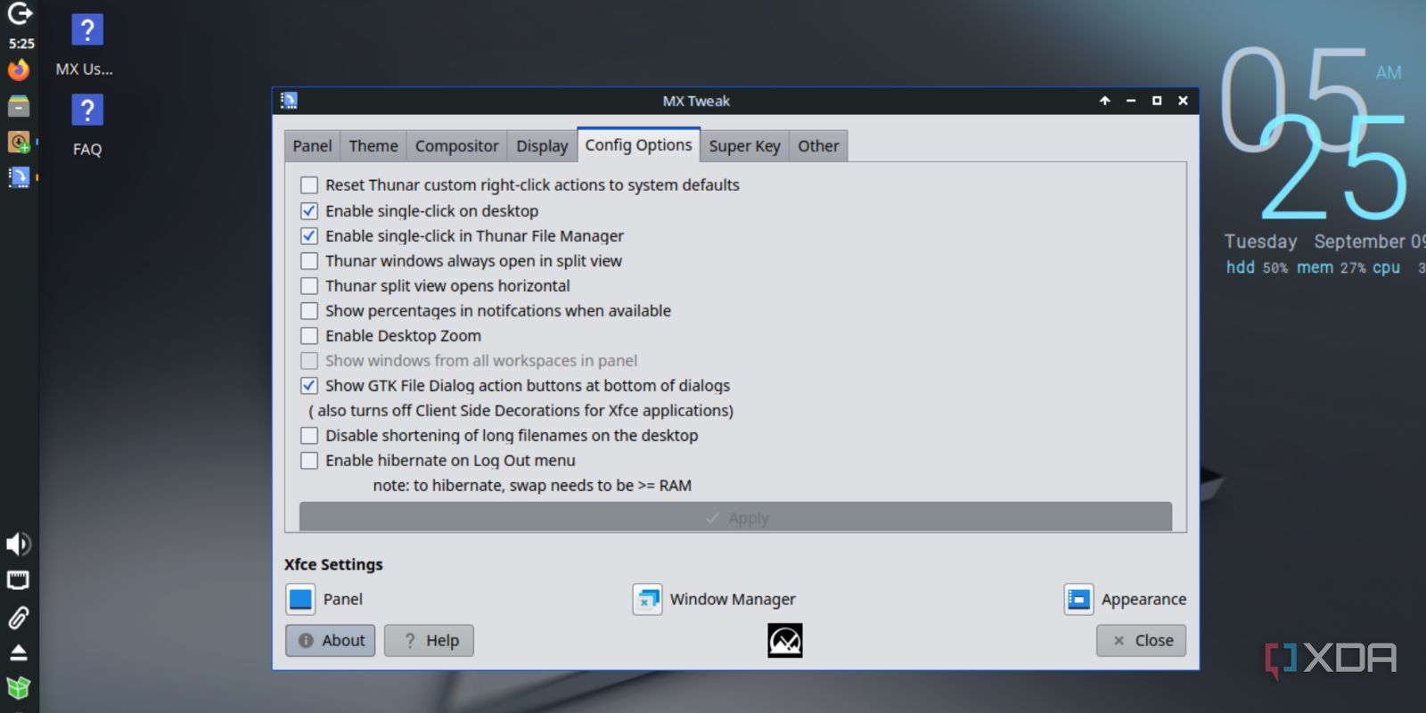Uncheck Enable single-click on desktop

[x=309, y=211]
